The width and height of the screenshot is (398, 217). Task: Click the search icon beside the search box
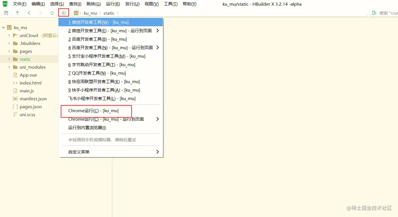point(374,13)
